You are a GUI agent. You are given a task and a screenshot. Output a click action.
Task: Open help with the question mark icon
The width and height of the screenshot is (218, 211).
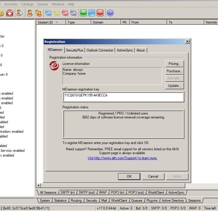[110, 13]
